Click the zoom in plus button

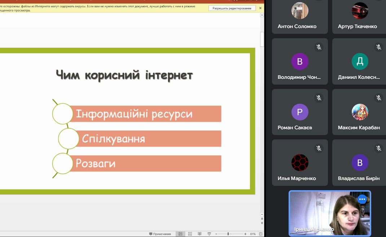[245, 234]
